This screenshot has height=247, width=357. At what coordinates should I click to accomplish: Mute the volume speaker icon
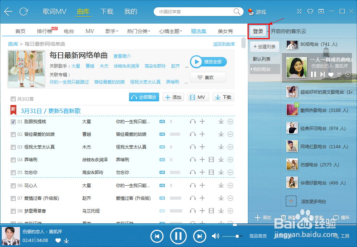(x=215, y=236)
